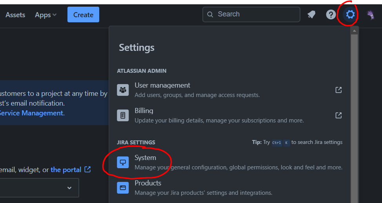The width and height of the screenshot is (382, 203).
Task: Open the user profile avatar
Action: coord(371,14)
